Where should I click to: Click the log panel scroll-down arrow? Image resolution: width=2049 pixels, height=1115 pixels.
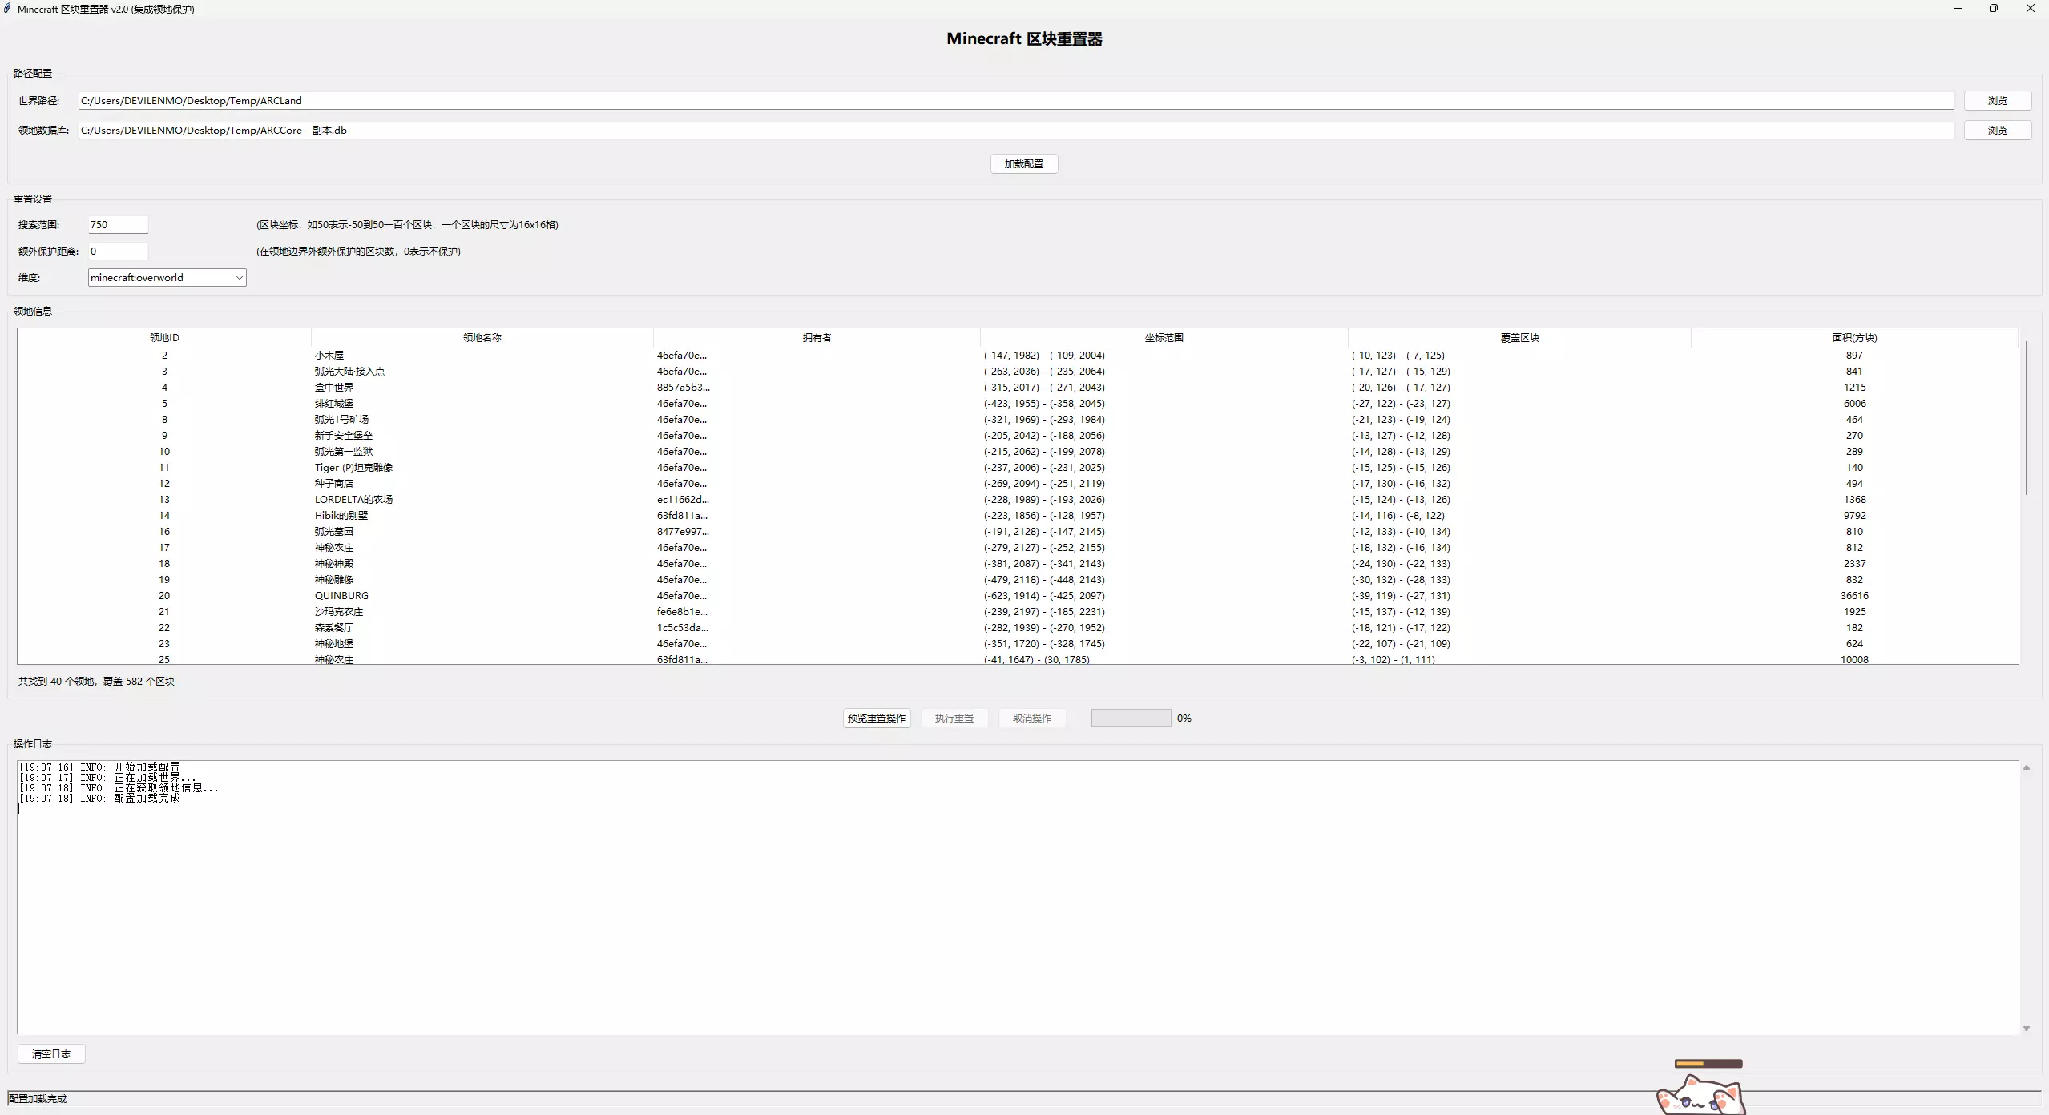pyautogui.click(x=2026, y=1028)
